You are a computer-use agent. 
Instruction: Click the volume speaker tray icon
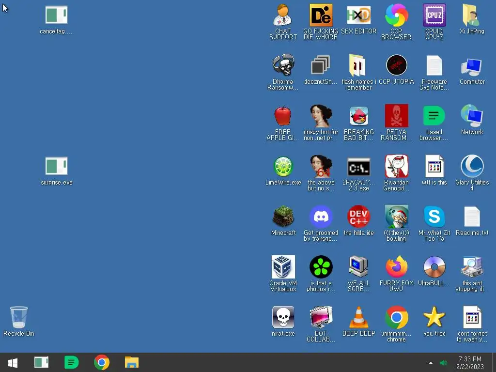(444, 363)
